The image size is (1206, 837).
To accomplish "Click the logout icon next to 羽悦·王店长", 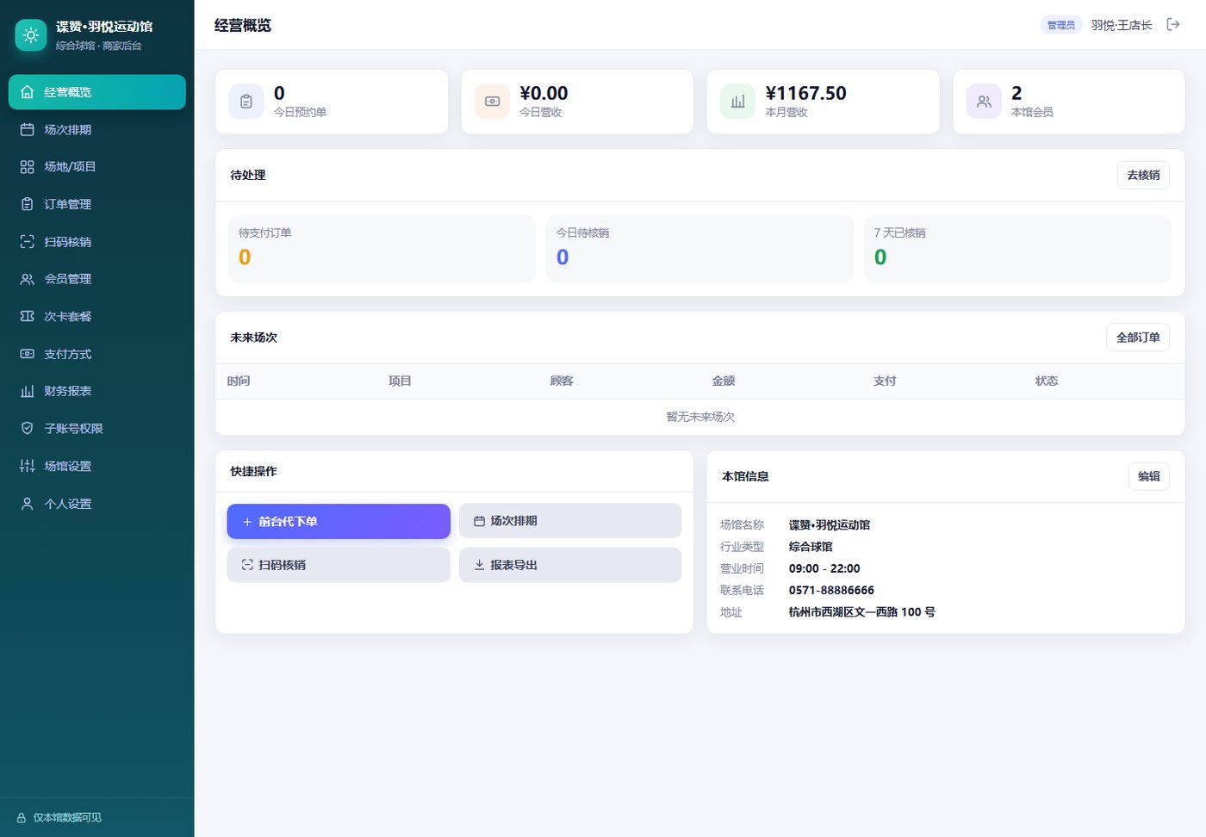I will (x=1172, y=24).
